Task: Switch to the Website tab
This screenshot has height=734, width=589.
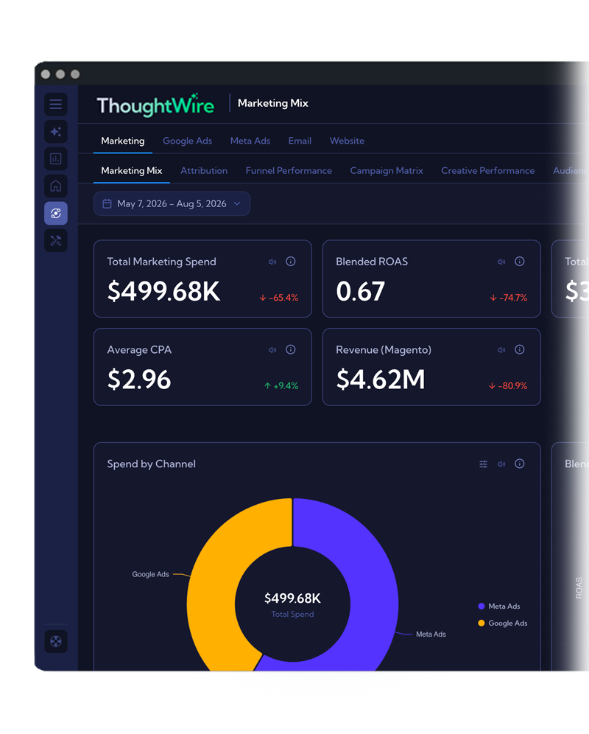Action: coord(347,141)
